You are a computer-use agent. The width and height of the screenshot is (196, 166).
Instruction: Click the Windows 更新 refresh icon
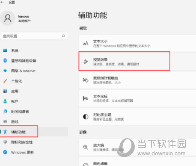5,152
